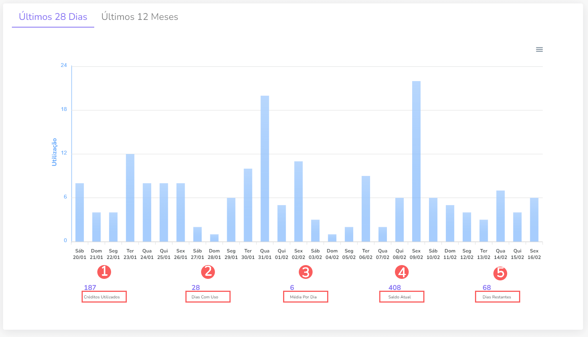Select the bar for Sáb 20/01

pos(80,212)
